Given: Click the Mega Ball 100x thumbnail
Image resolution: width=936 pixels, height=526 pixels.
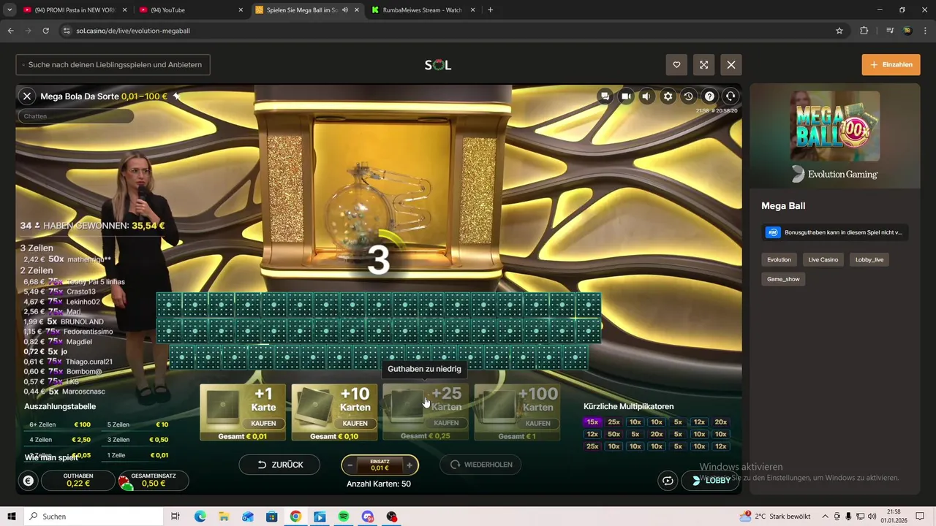Looking at the screenshot, I should pyautogui.click(x=835, y=126).
